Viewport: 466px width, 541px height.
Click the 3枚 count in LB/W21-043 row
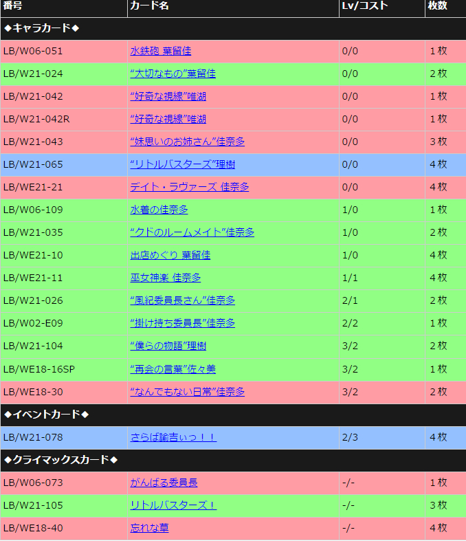439,142
